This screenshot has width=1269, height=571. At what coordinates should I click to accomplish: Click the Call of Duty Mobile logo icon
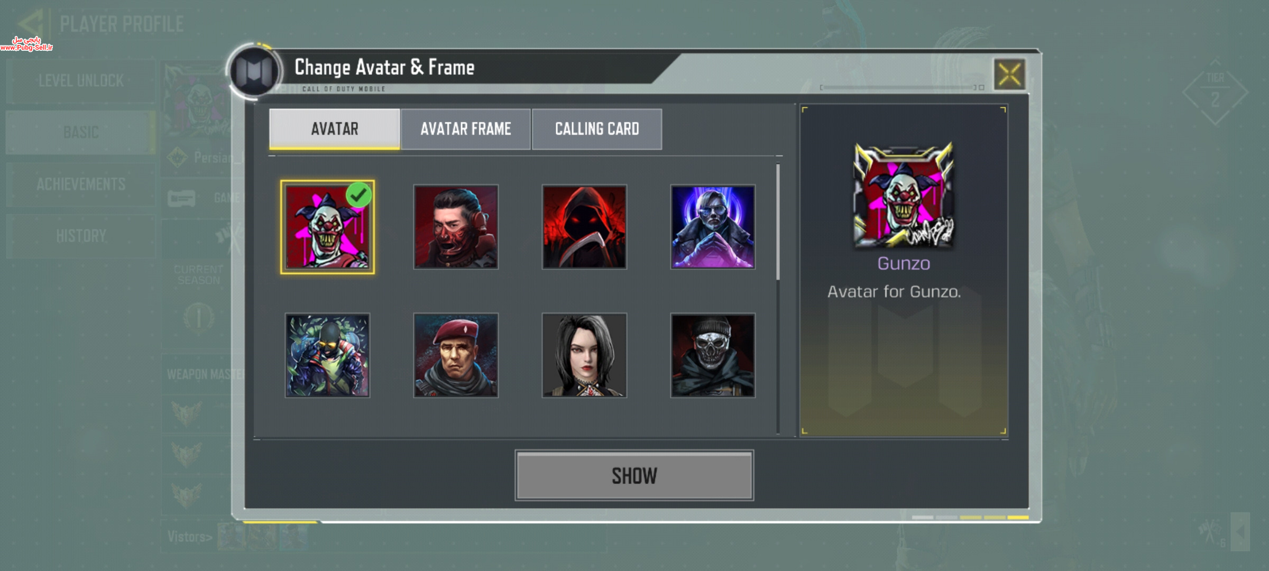click(254, 71)
